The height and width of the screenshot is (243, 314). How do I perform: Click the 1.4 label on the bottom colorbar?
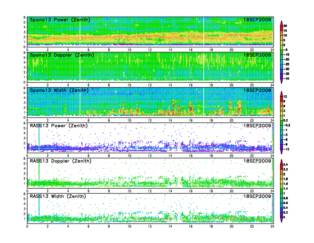pos(285,189)
